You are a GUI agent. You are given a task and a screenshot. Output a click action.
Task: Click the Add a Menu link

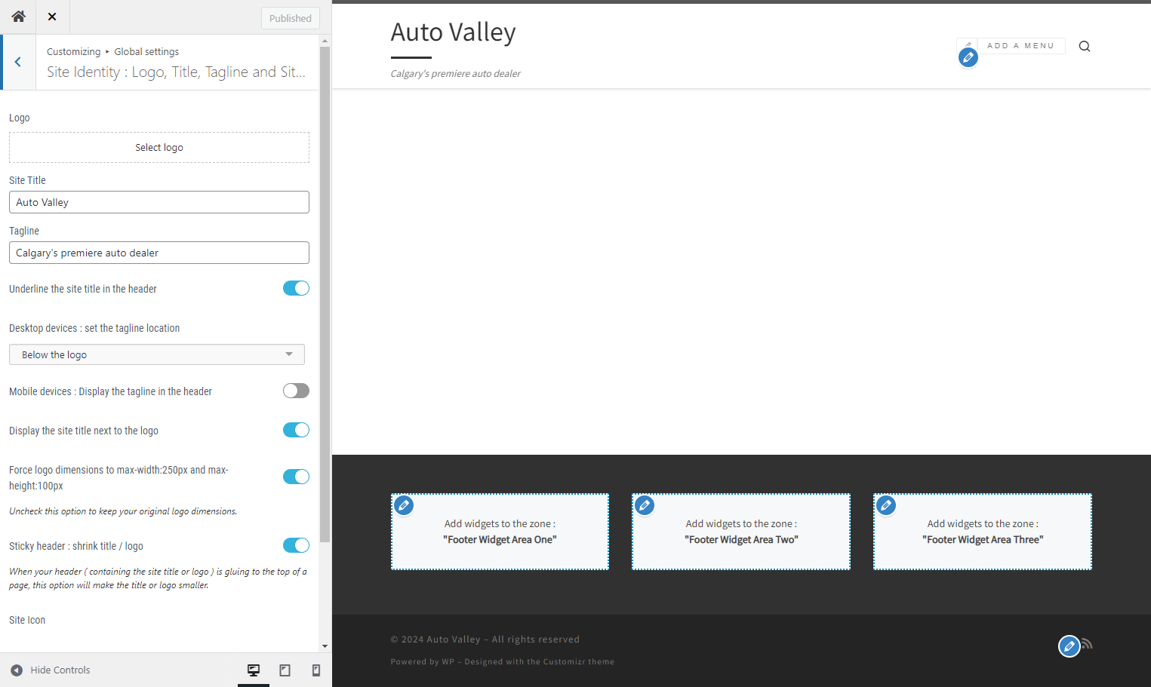tap(1020, 46)
